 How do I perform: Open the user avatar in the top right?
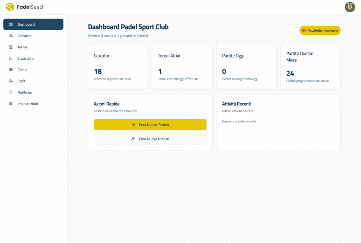(349, 7)
